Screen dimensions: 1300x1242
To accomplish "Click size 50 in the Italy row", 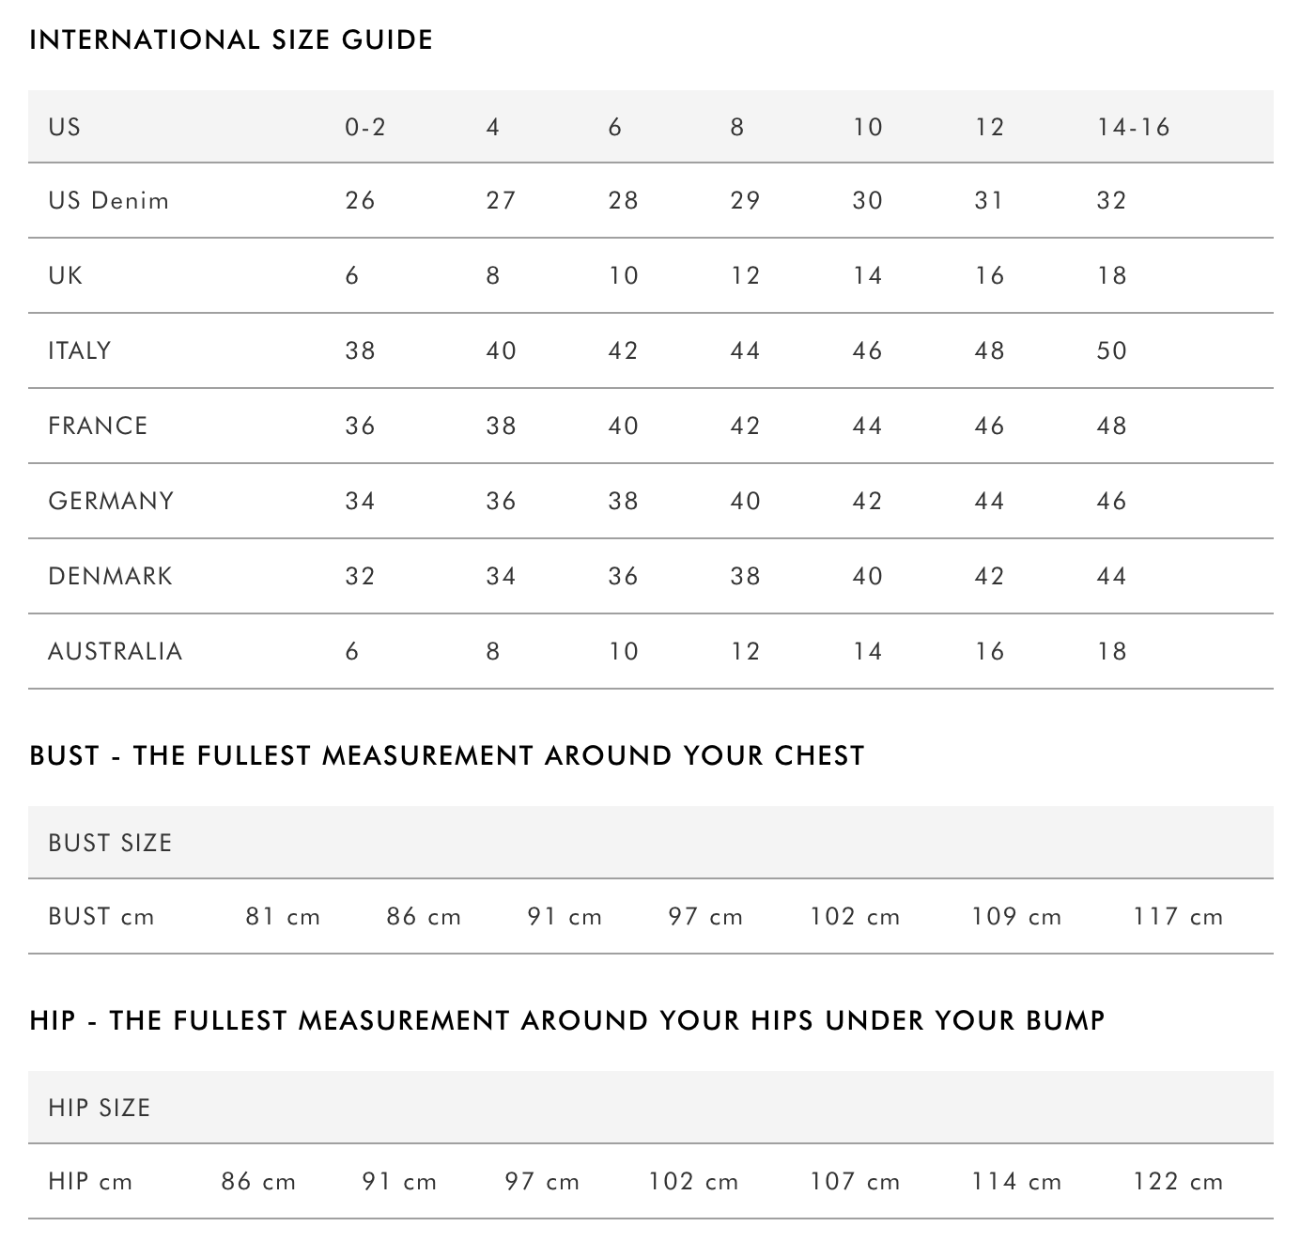I will (x=1111, y=350).
